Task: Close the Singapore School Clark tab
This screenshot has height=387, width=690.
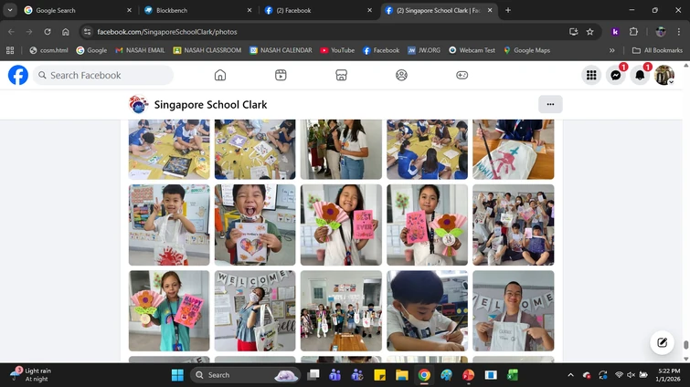Action: 490,10
